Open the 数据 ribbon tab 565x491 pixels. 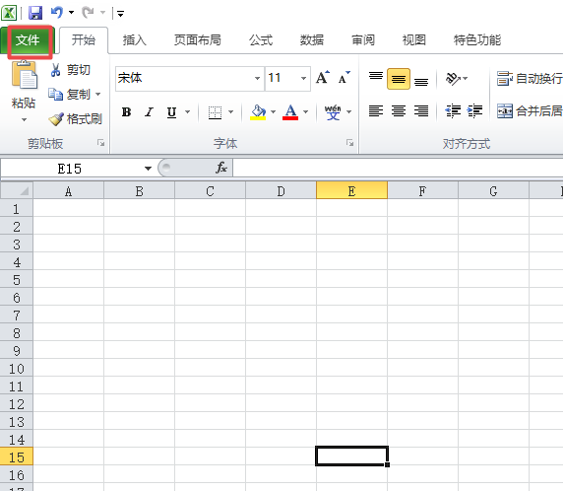point(312,40)
